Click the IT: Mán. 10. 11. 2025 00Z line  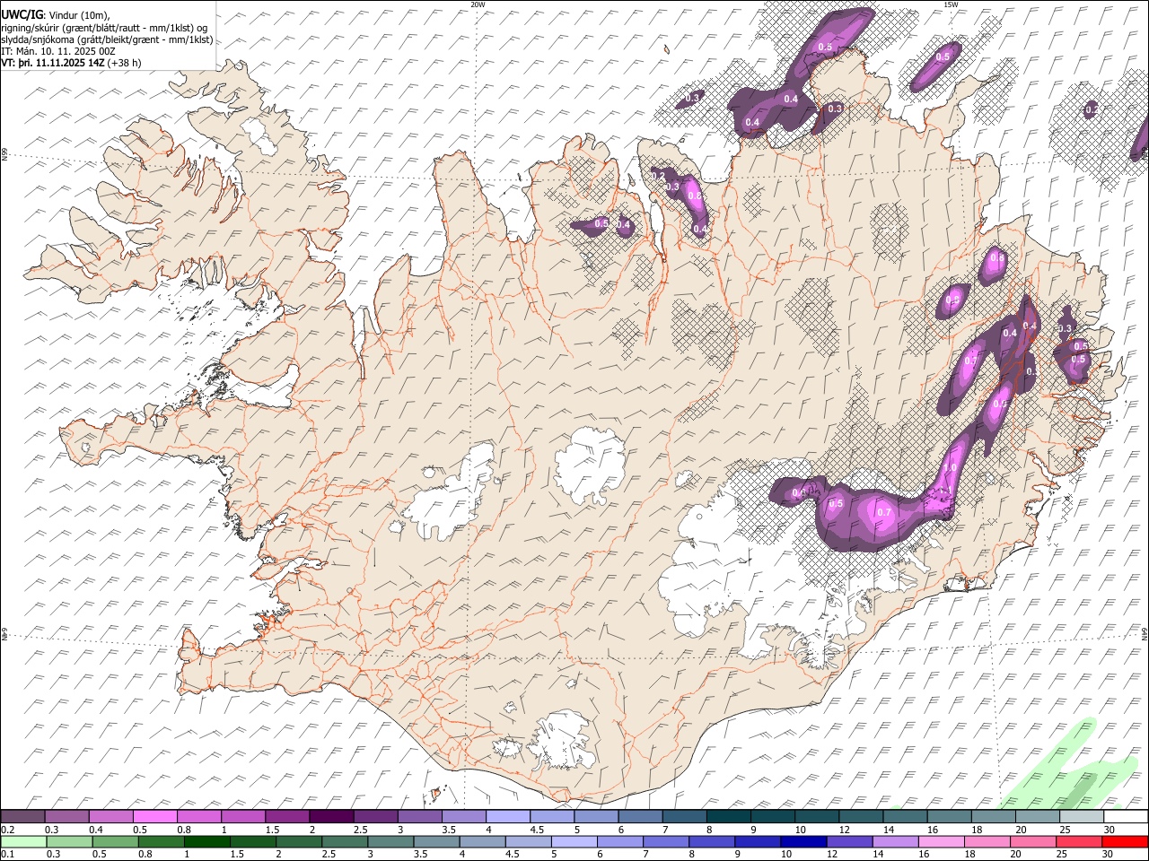tap(58, 51)
